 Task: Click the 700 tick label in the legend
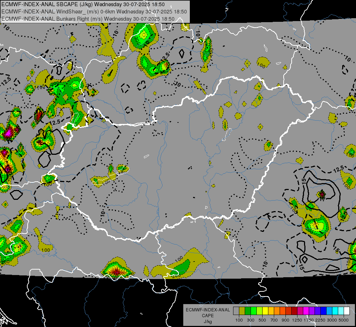tap(274, 320)
